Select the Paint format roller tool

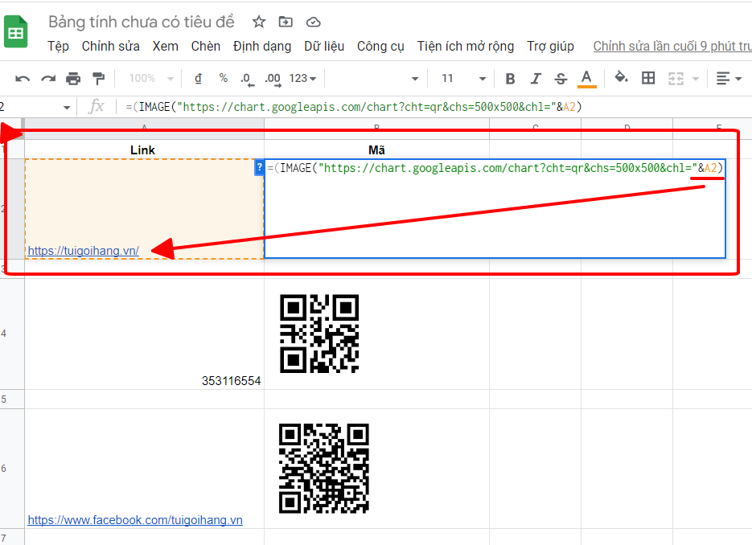(x=98, y=79)
